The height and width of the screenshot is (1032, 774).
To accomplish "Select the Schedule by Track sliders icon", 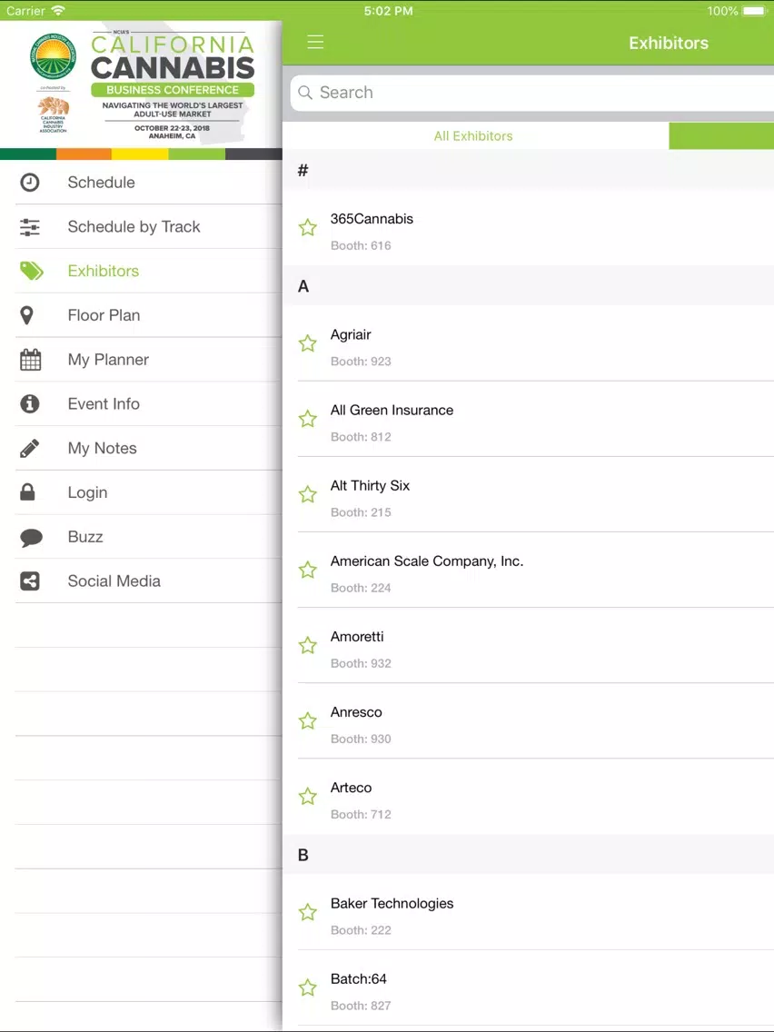I will coord(30,227).
